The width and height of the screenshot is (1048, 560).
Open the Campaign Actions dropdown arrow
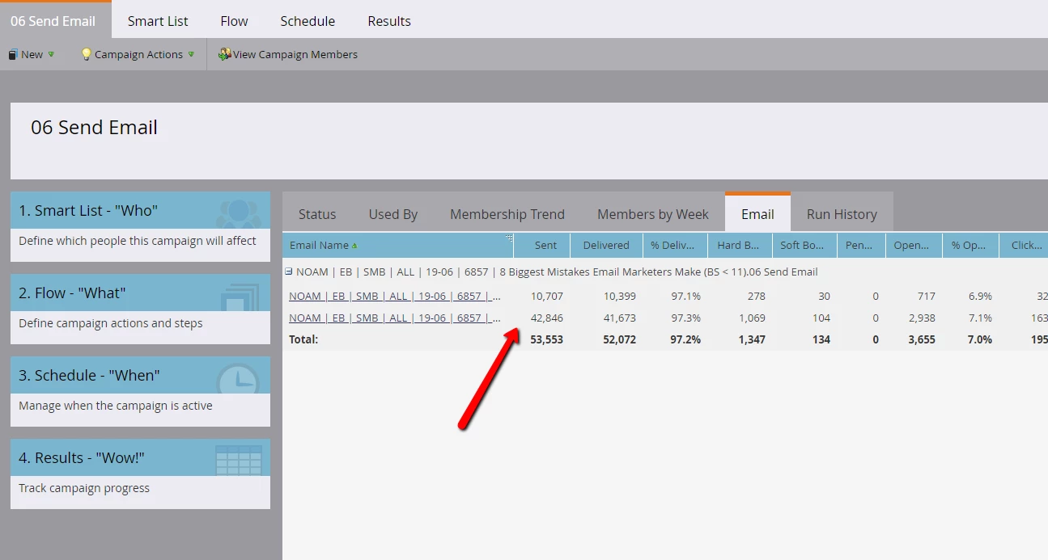pyautogui.click(x=191, y=54)
